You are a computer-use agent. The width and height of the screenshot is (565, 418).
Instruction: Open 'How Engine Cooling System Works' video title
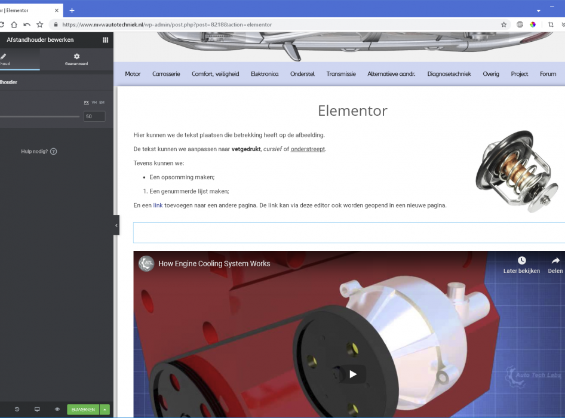coord(214,263)
